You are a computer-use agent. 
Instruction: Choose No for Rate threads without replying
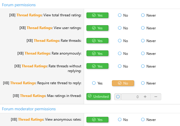pos(123,66)
